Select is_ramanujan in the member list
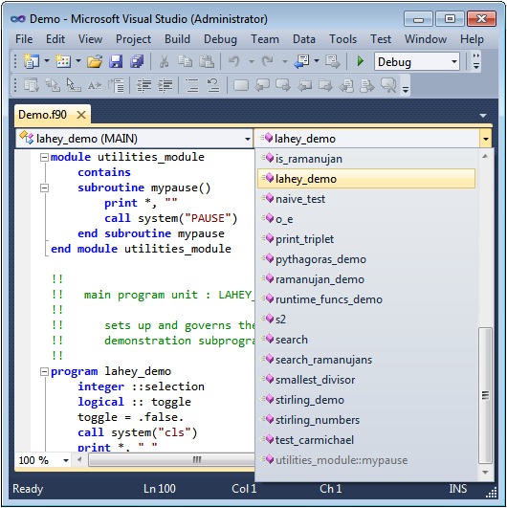This screenshot has height=508, width=507. pos(366,159)
